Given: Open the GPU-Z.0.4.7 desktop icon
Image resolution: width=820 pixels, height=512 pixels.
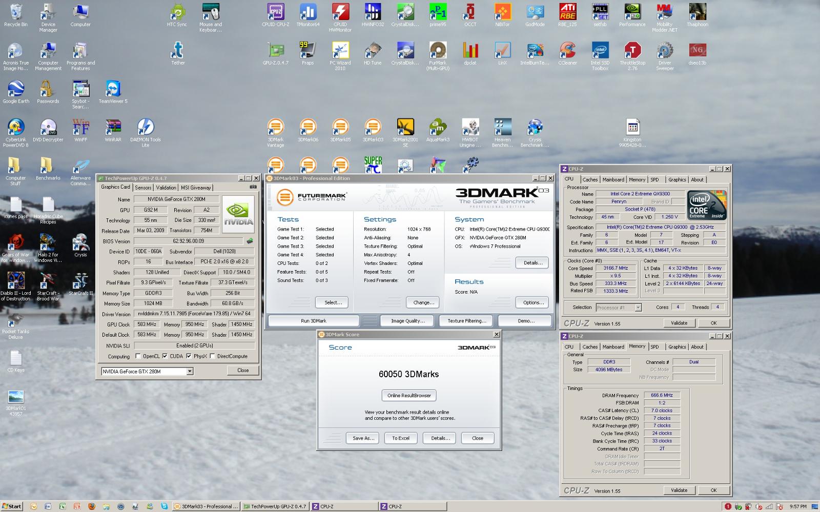Looking at the screenshot, I should click(276, 53).
